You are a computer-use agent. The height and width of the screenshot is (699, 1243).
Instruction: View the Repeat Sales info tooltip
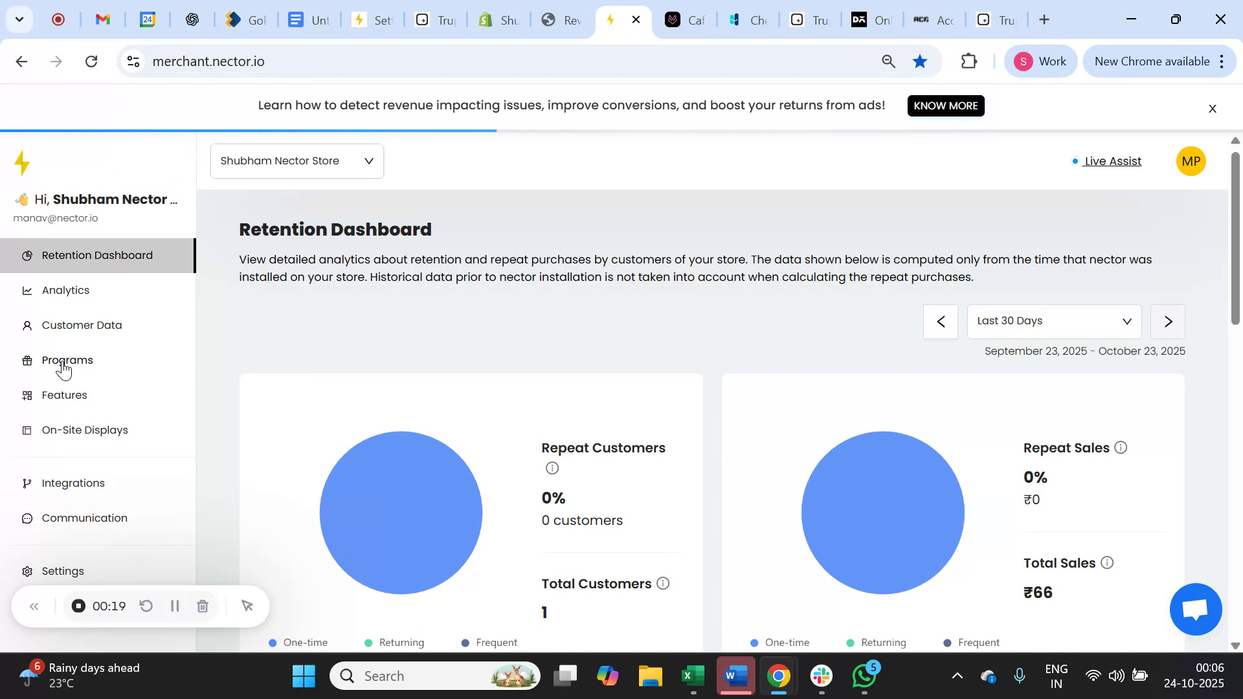(1121, 447)
